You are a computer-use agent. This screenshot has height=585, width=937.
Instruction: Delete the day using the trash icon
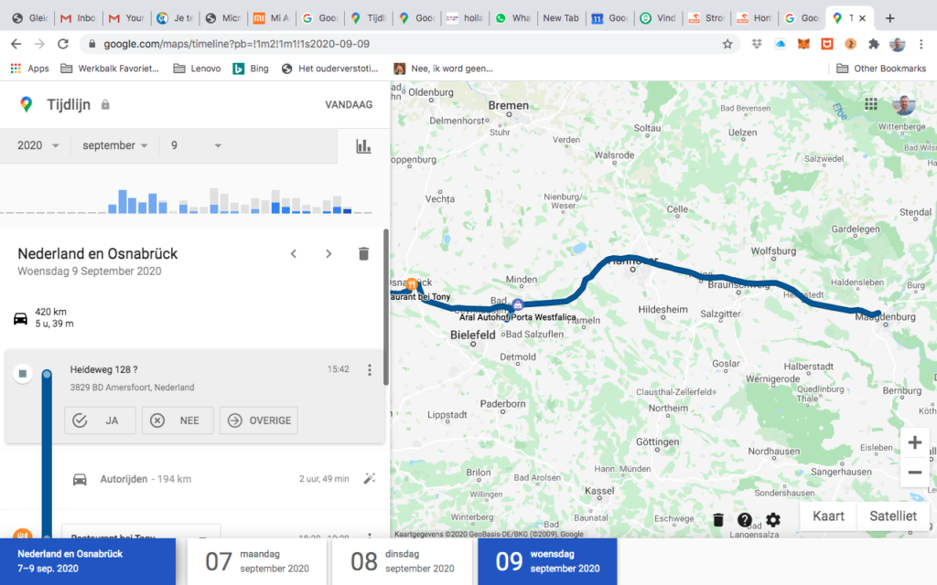[x=363, y=254]
